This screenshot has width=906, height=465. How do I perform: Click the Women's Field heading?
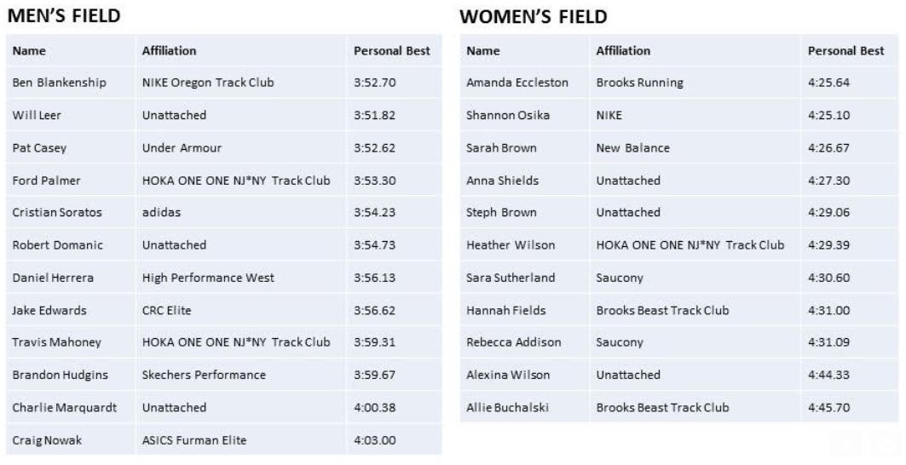tap(534, 16)
